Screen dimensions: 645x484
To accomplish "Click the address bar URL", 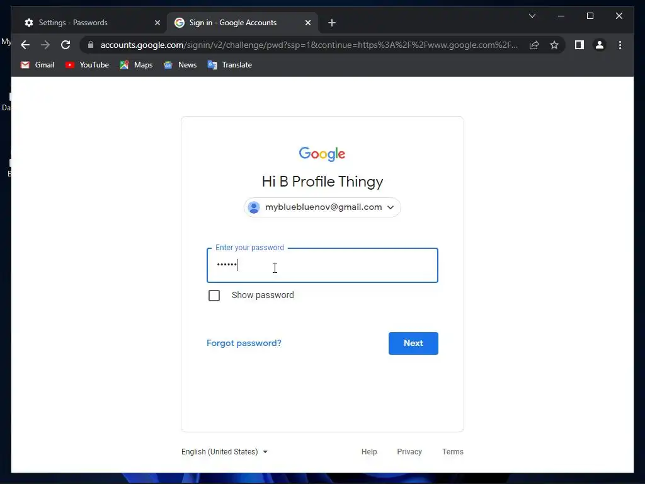I will pyautogui.click(x=309, y=45).
